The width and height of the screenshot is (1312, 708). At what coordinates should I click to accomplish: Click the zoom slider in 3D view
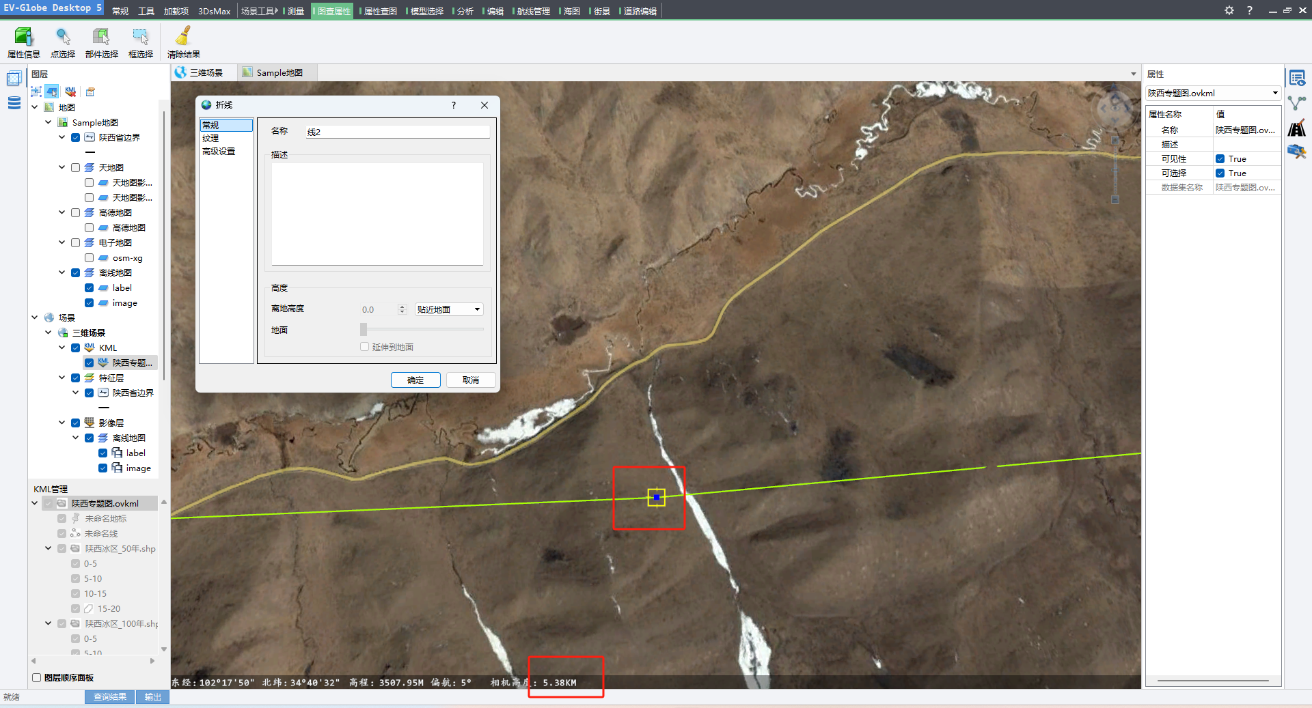(1115, 169)
